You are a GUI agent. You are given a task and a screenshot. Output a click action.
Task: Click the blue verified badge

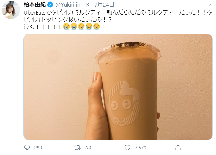point(50,5)
